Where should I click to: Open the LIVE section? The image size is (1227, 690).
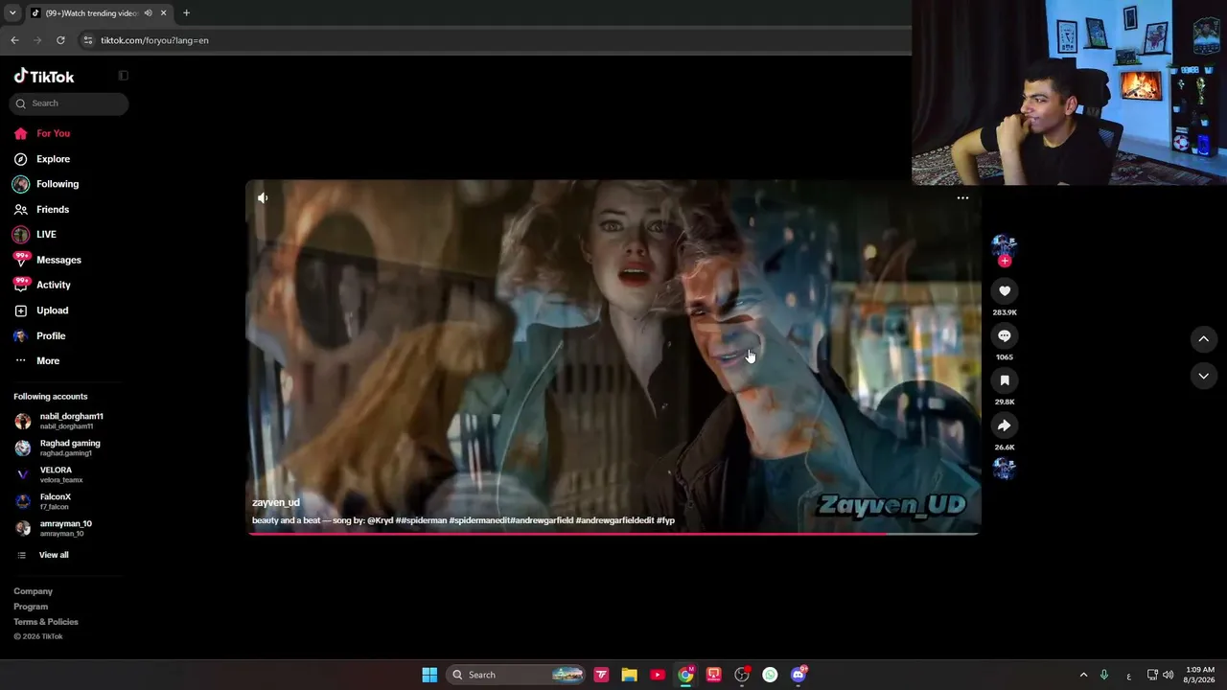pos(35,235)
